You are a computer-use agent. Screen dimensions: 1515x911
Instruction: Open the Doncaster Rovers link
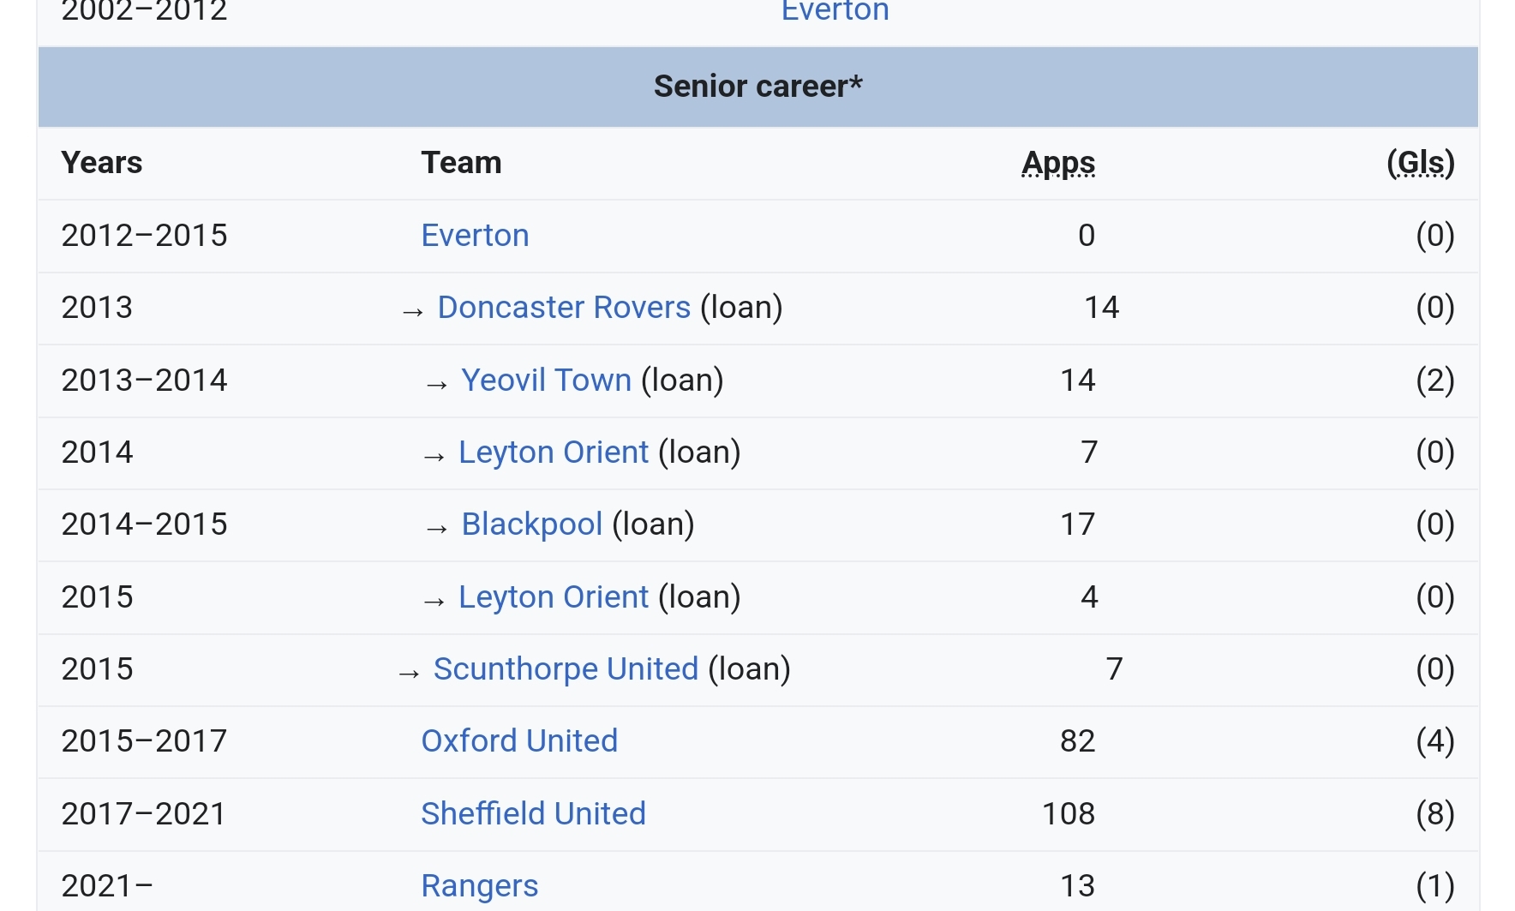[x=564, y=308]
